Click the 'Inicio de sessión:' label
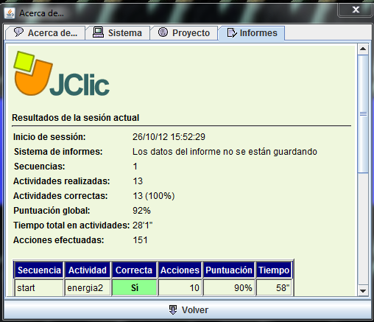Image resolution: width=374 pixels, height=322 pixels. tap(49, 137)
